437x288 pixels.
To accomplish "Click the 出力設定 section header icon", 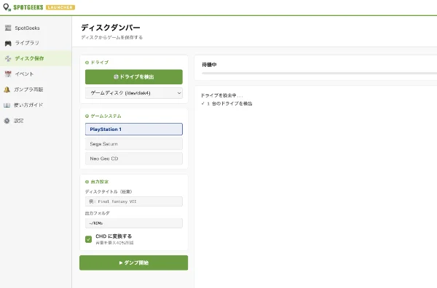I will (x=87, y=182).
